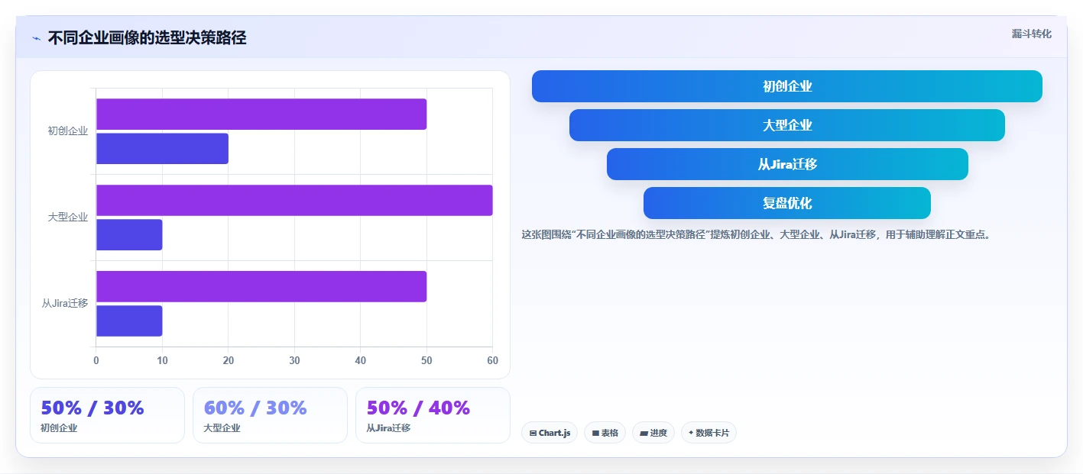Click the purple bar for 大型企业

294,200
